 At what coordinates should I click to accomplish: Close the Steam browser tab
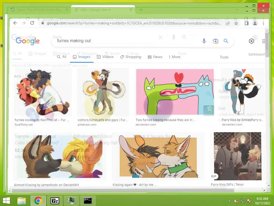(67, 10)
